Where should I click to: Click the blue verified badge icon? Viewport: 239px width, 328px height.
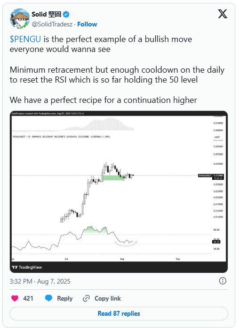pos(66,14)
